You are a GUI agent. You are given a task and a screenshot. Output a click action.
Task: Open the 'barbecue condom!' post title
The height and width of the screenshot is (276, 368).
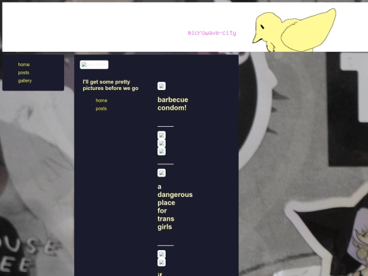pos(172,104)
